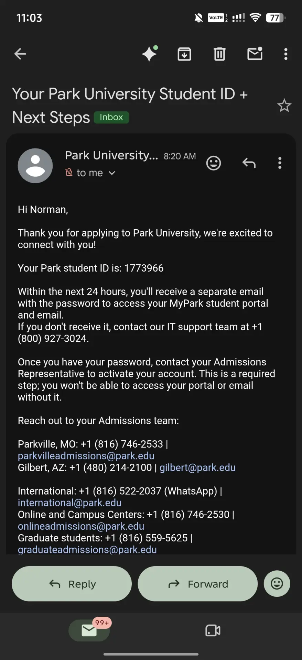Image resolution: width=302 pixels, height=660 pixels.
Task: Tap the reply arrow in message header
Action: coord(249,163)
